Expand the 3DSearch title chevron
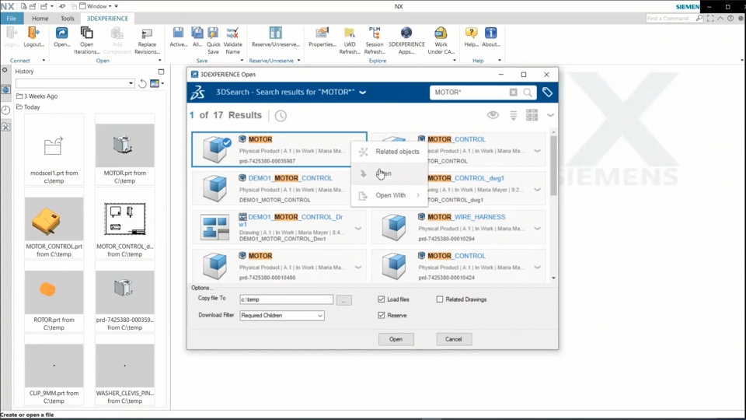Screen dimensions: 746x420 363,93
